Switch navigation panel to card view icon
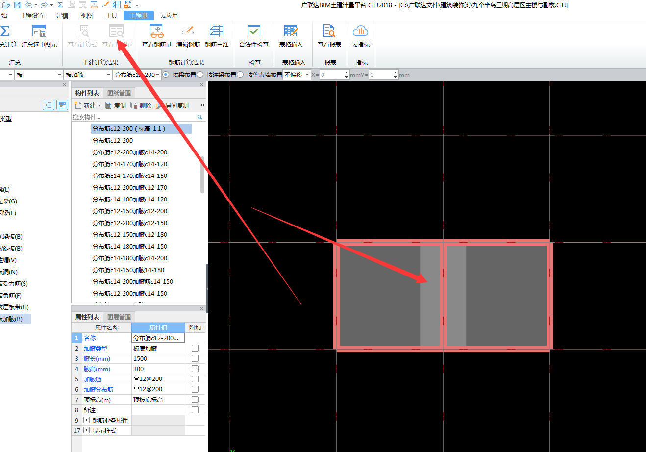646x452 pixels. pos(62,105)
